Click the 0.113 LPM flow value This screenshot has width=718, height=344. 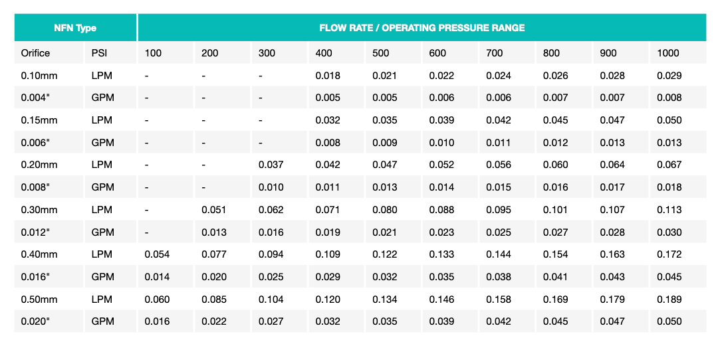pyautogui.click(x=669, y=210)
